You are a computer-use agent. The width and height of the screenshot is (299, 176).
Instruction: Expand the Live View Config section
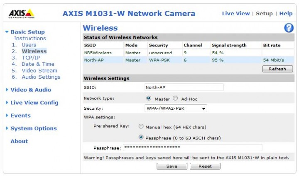click(34, 103)
